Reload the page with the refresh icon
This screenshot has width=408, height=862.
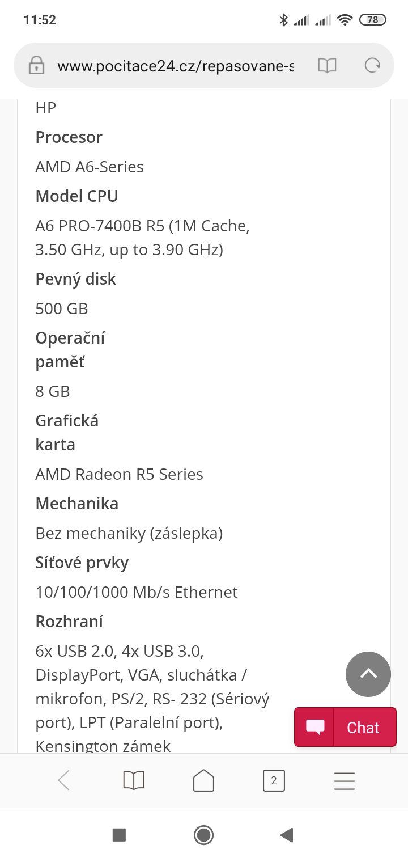click(x=372, y=66)
